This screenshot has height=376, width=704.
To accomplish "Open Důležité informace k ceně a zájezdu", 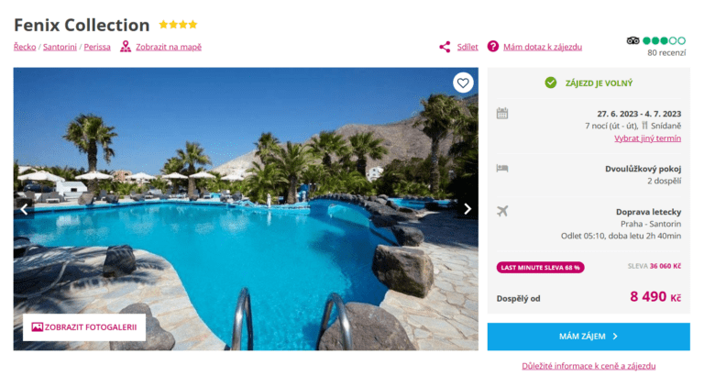I will [588, 366].
